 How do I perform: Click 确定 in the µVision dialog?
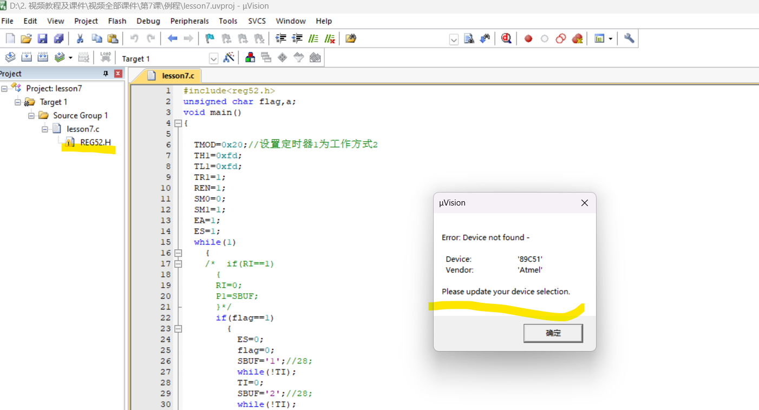tap(553, 333)
